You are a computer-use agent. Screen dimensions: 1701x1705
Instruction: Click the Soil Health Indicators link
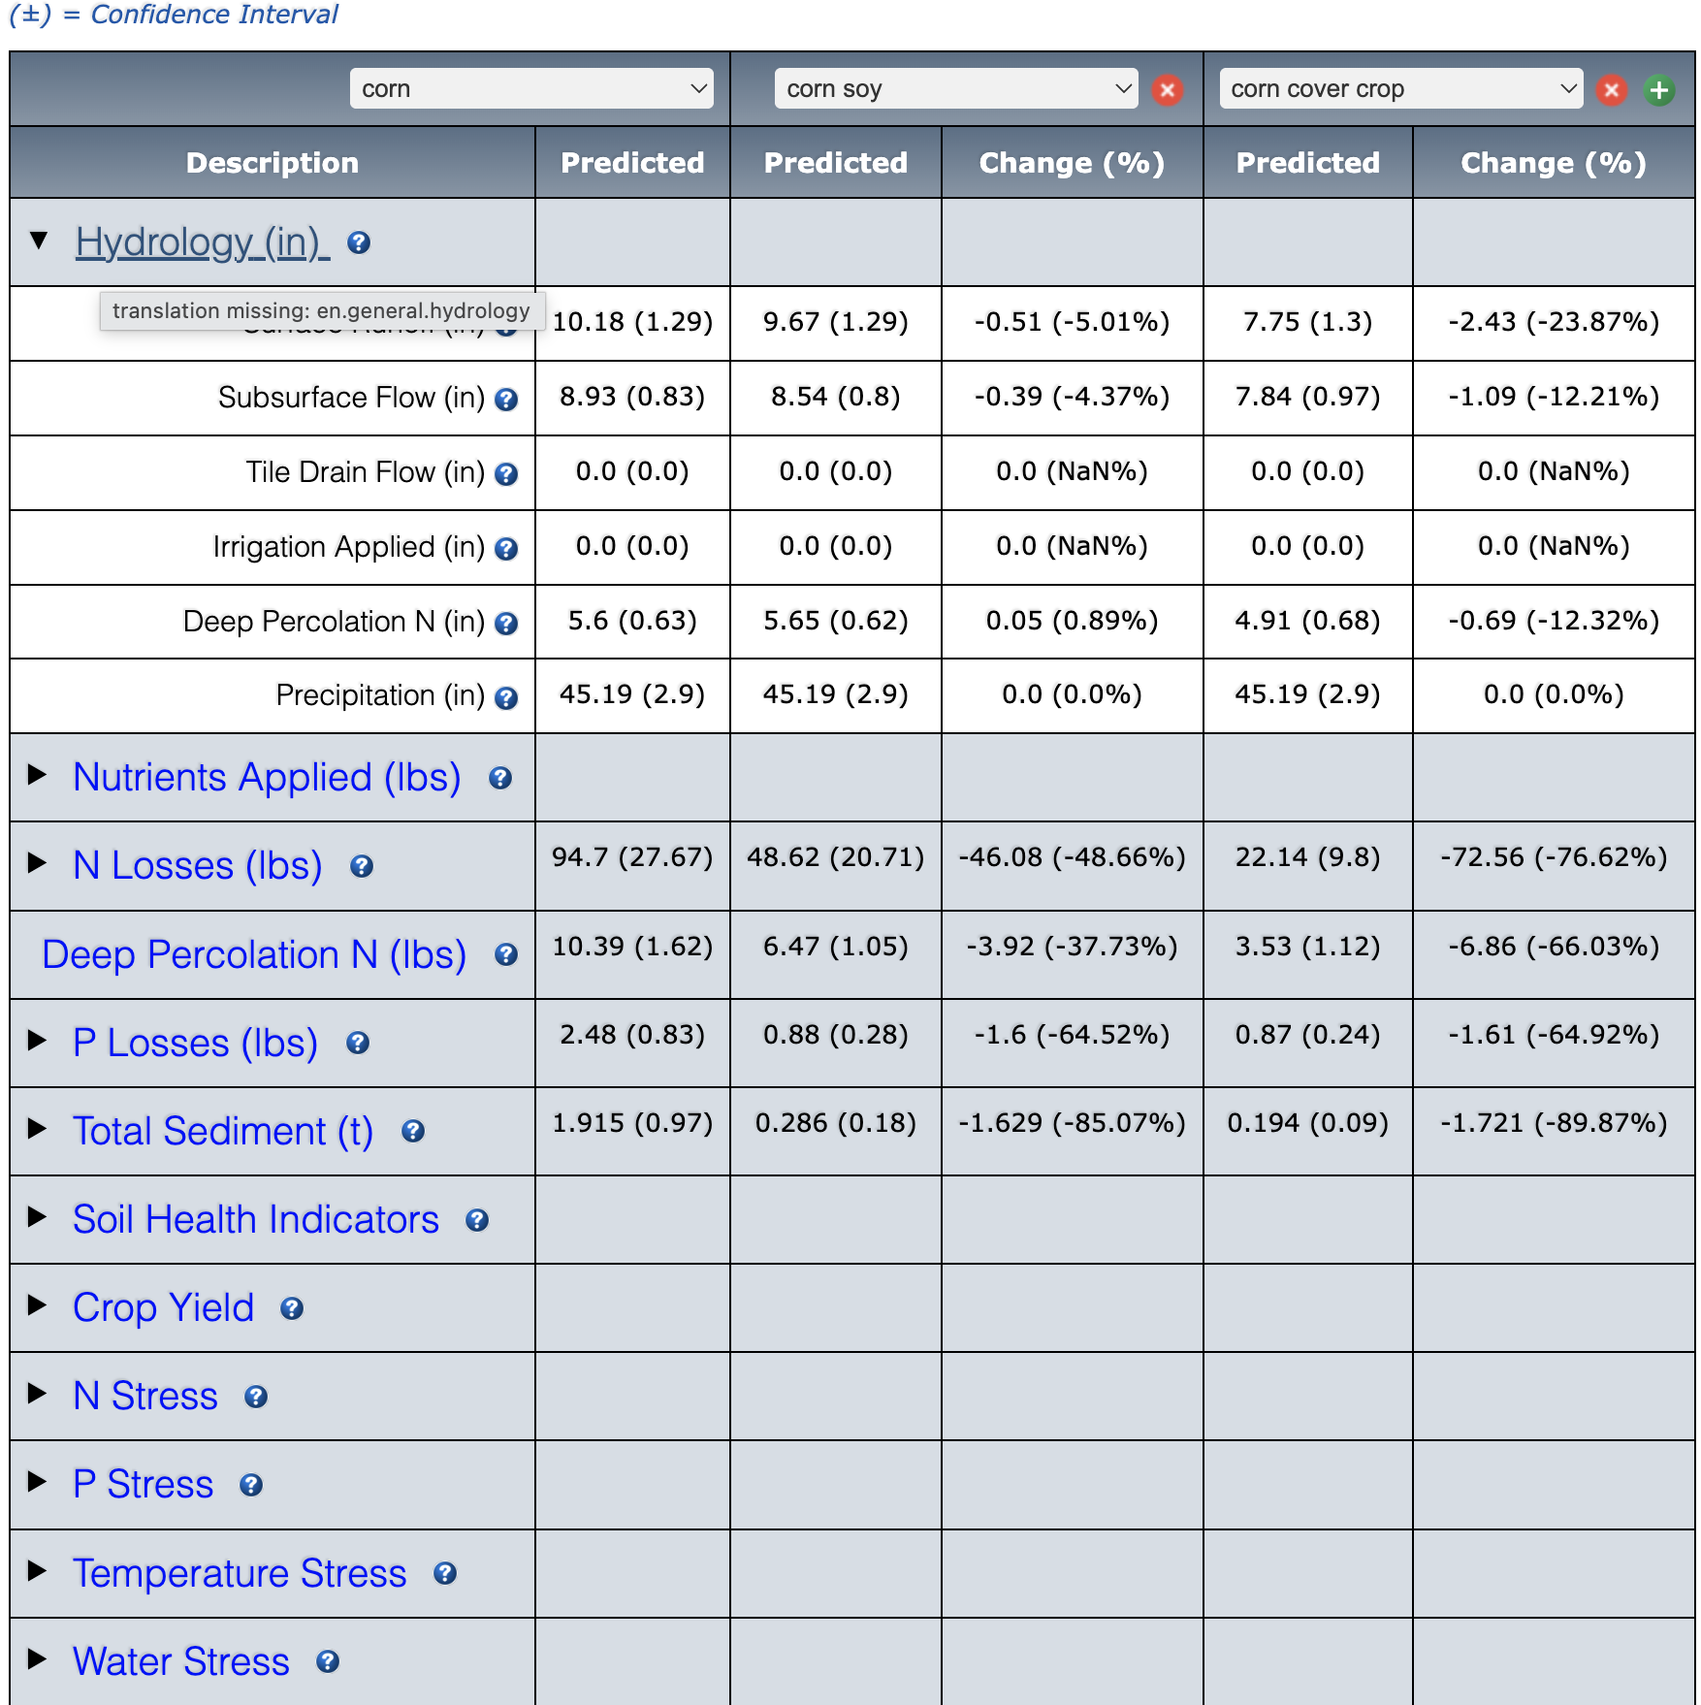(x=256, y=1219)
